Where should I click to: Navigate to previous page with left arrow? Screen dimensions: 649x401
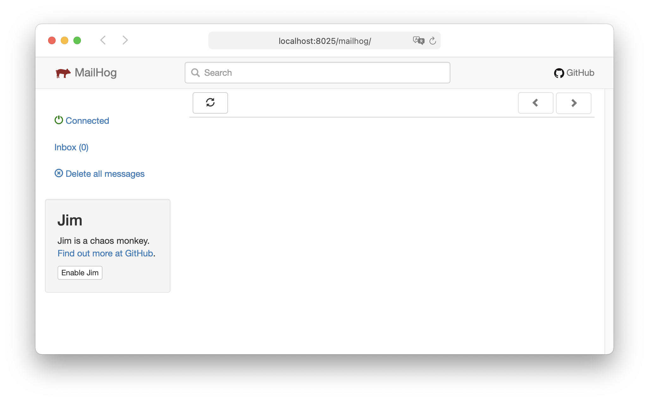pyautogui.click(x=535, y=103)
